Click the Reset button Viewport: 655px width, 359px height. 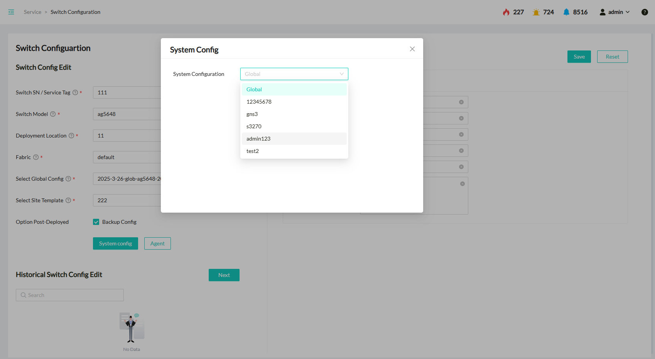coord(612,57)
